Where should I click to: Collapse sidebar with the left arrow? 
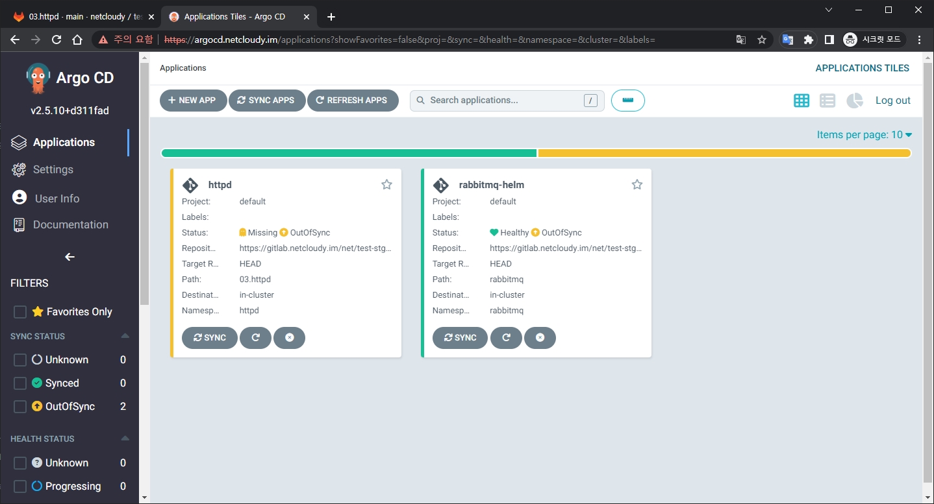tap(70, 257)
